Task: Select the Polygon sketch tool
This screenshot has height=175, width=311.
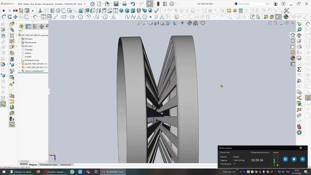Action: pos(145,17)
